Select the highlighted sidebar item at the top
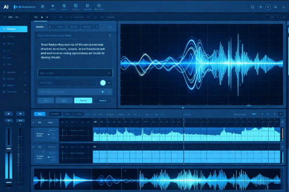 (14, 29)
